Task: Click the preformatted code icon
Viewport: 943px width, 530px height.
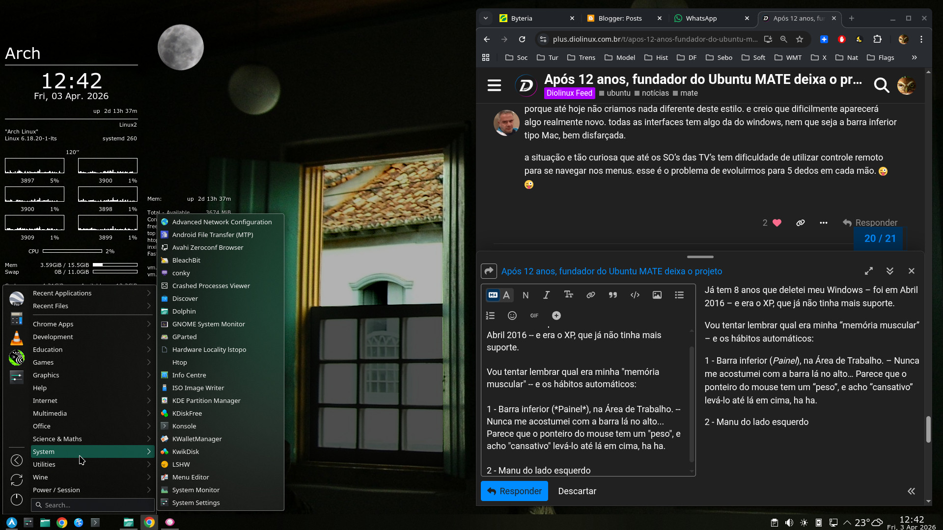Action: coord(635,295)
